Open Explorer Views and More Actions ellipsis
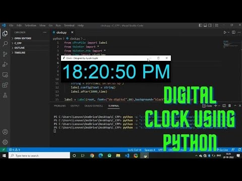The height and width of the screenshot is (181, 242). tap(45, 32)
